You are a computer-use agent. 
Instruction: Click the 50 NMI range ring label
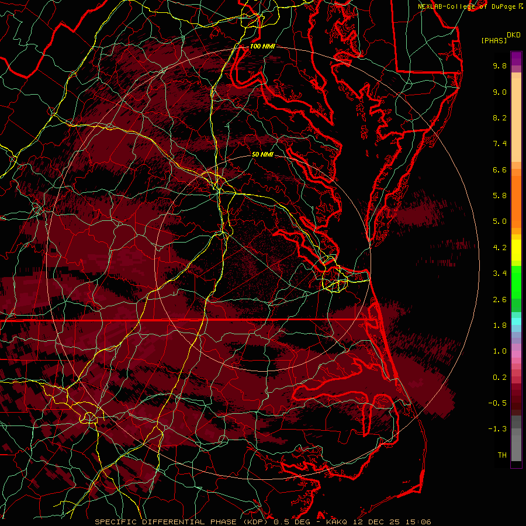262,154
